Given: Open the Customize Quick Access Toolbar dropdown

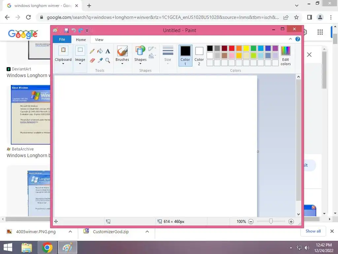Looking at the screenshot, I should (x=87, y=31).
